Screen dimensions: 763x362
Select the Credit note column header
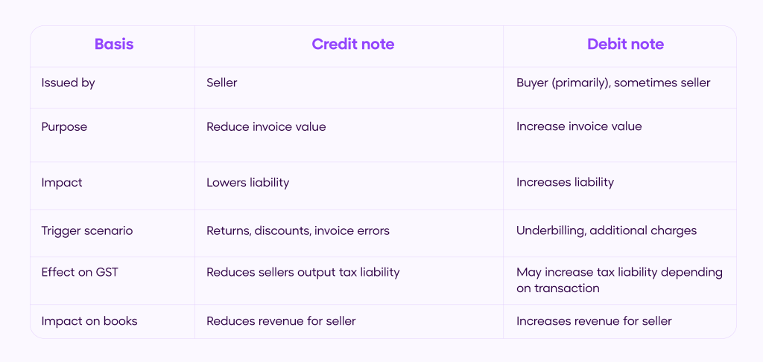click(x=352, y=45)
